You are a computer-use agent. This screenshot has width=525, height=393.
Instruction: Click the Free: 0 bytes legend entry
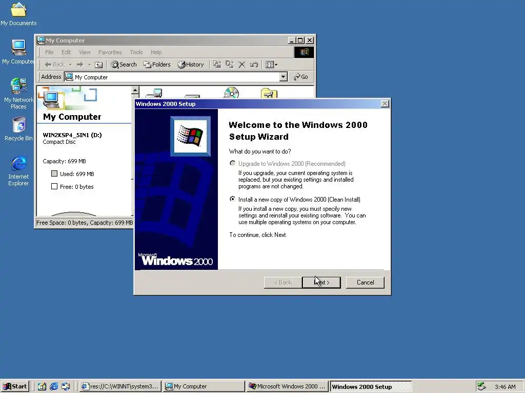click(x=72, y=186)
